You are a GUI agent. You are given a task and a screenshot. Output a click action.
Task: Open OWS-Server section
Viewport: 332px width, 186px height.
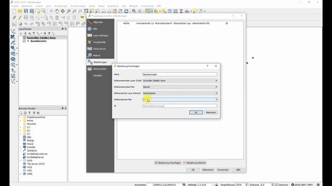coord(100,49)
